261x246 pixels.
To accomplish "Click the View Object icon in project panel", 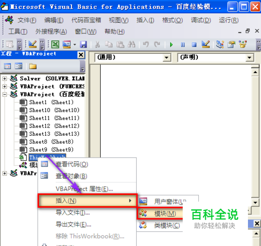I will tap(19, 66).
